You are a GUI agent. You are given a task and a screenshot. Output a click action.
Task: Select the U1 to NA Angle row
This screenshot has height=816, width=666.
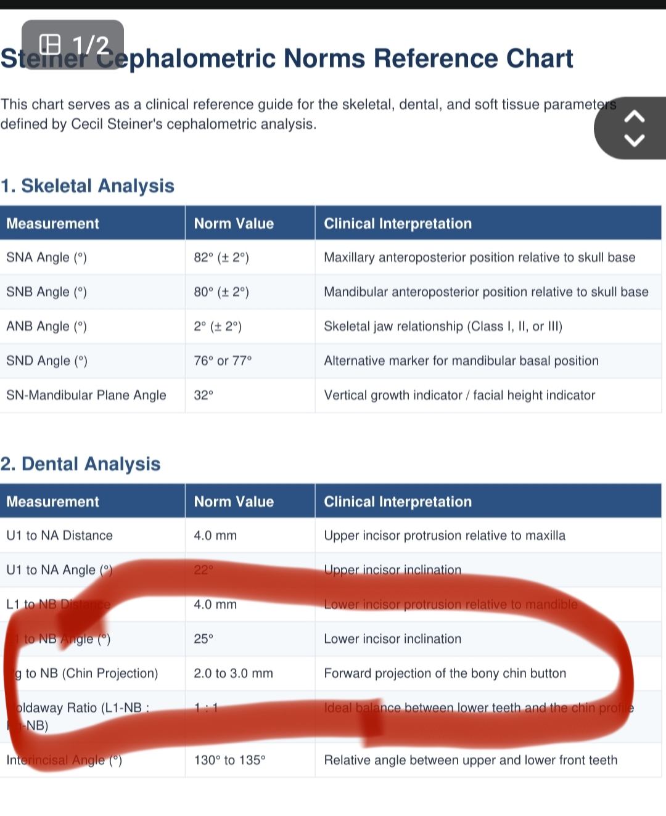[x=331, y=570]
